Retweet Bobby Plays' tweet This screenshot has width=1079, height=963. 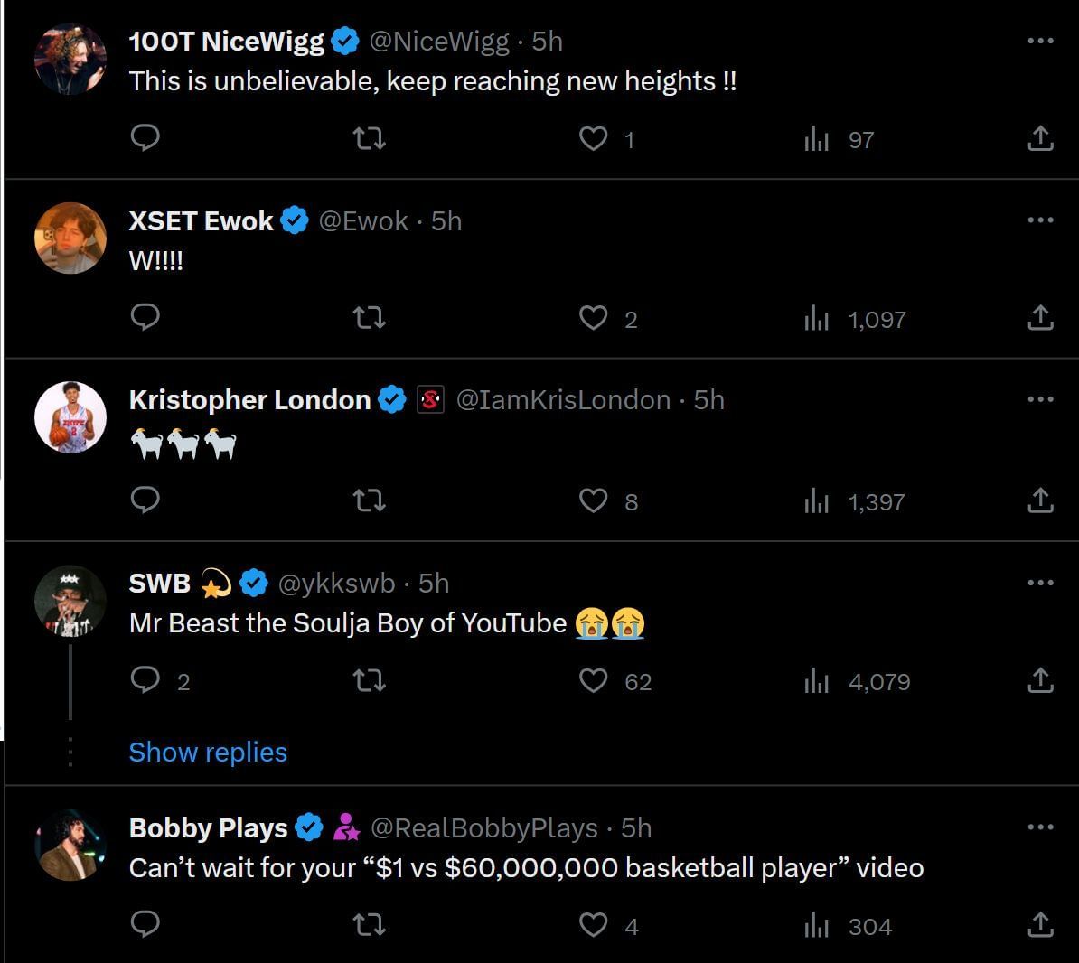point(369,925)
